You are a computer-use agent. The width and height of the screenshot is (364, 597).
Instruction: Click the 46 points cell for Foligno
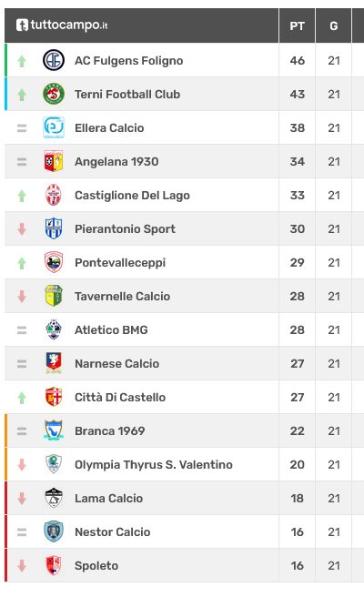tap(297, 60)
